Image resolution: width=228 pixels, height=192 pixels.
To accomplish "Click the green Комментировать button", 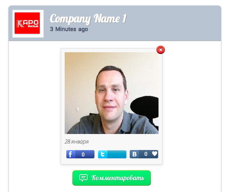I will click(111, 178).
